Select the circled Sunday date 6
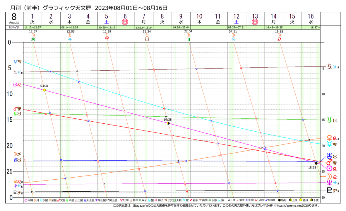 pos(125,22)
